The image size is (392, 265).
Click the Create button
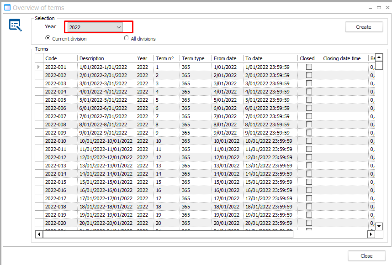coord(364,27)
